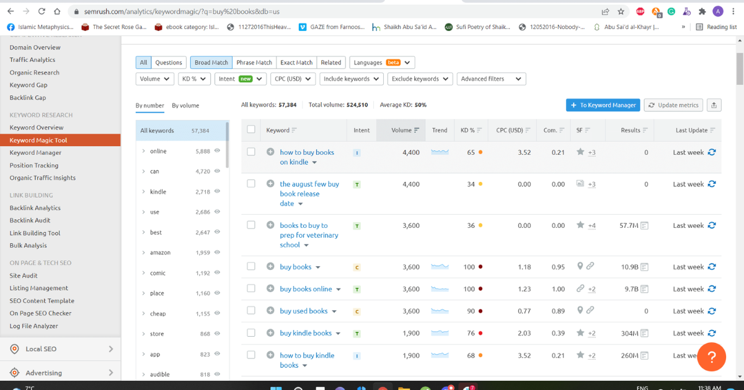Open SERP results icon for 'buy books online'
The width and height of the screenshot is (744, 390).
(x=645, y=289)
